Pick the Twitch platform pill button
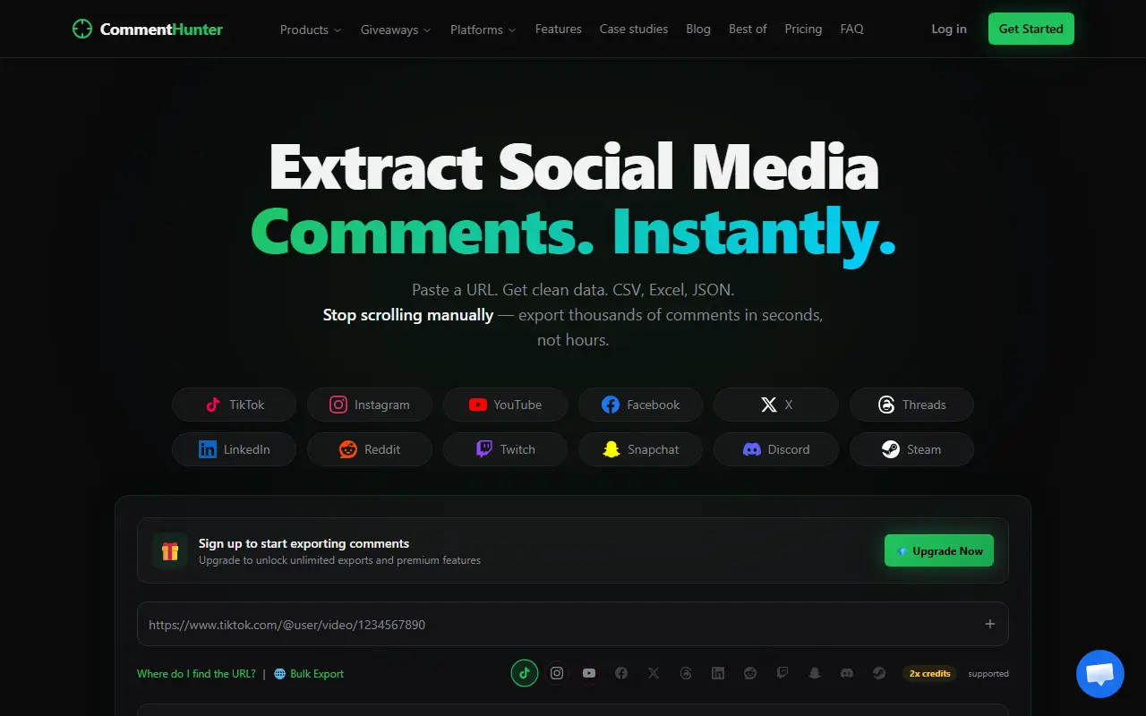This screenshot has height=716, width=1146. (x=506, y=449)
